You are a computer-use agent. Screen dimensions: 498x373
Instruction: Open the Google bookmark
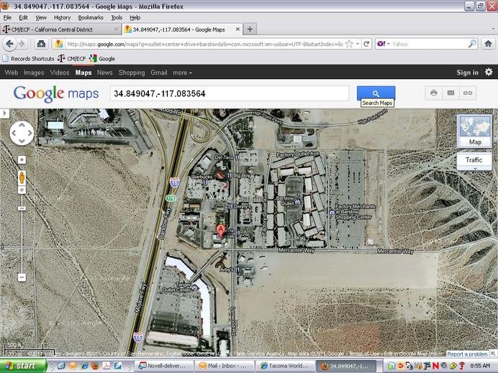[x=102, y=59]
